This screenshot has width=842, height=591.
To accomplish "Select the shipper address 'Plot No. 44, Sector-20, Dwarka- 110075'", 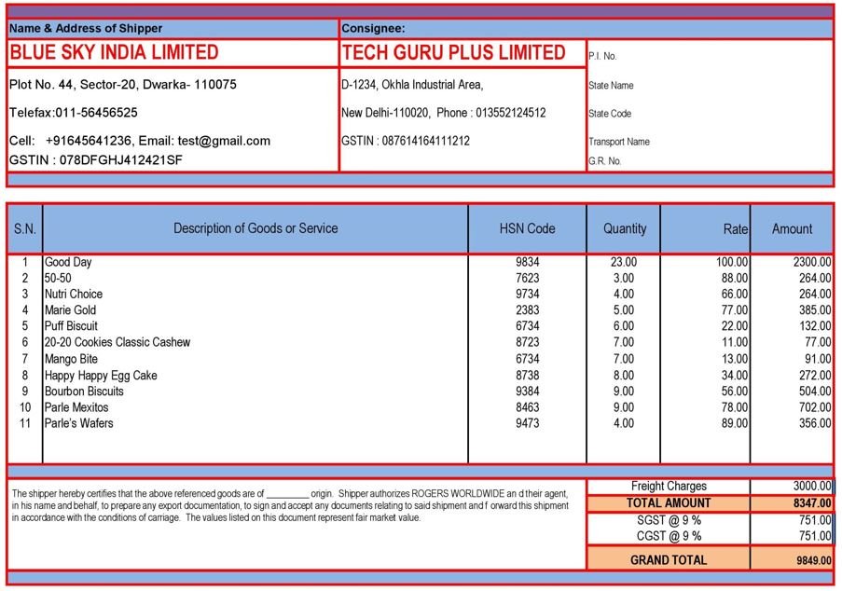I will tap(123, 84).
